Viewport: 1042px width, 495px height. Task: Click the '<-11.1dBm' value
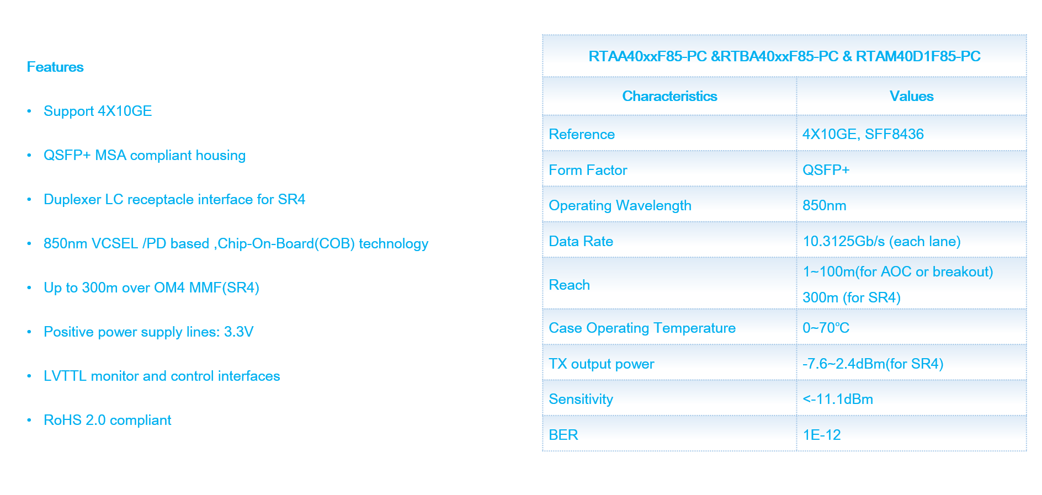pyautogui.click(x=838, y=399)
